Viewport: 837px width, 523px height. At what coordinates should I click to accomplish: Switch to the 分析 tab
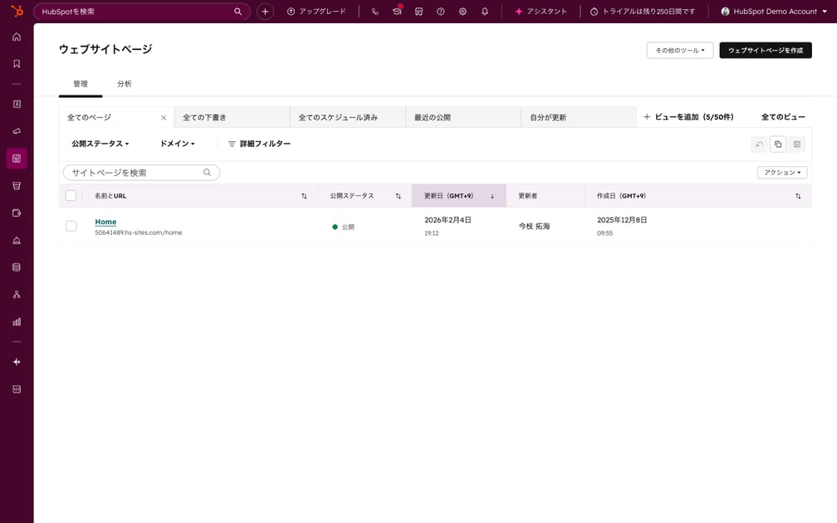[125, 84]
